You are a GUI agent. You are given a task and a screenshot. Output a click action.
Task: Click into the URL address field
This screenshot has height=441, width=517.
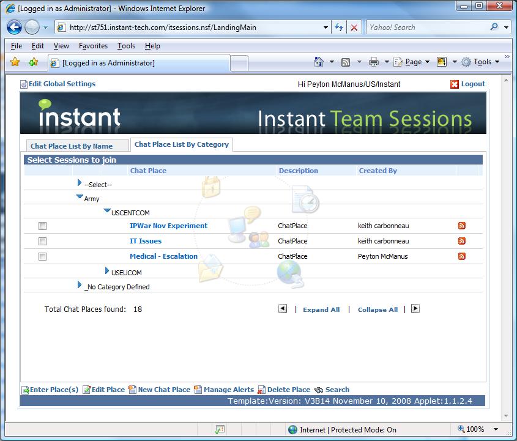pos(193,28)
